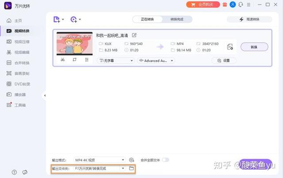Click the custom format settings gear icon

[x=132, y=160]
